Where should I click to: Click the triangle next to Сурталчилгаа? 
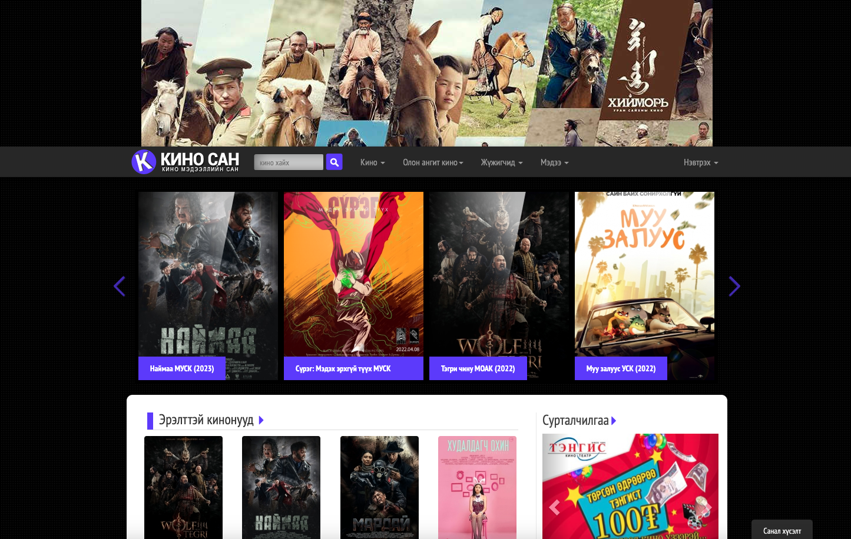(x=614, y=421)
